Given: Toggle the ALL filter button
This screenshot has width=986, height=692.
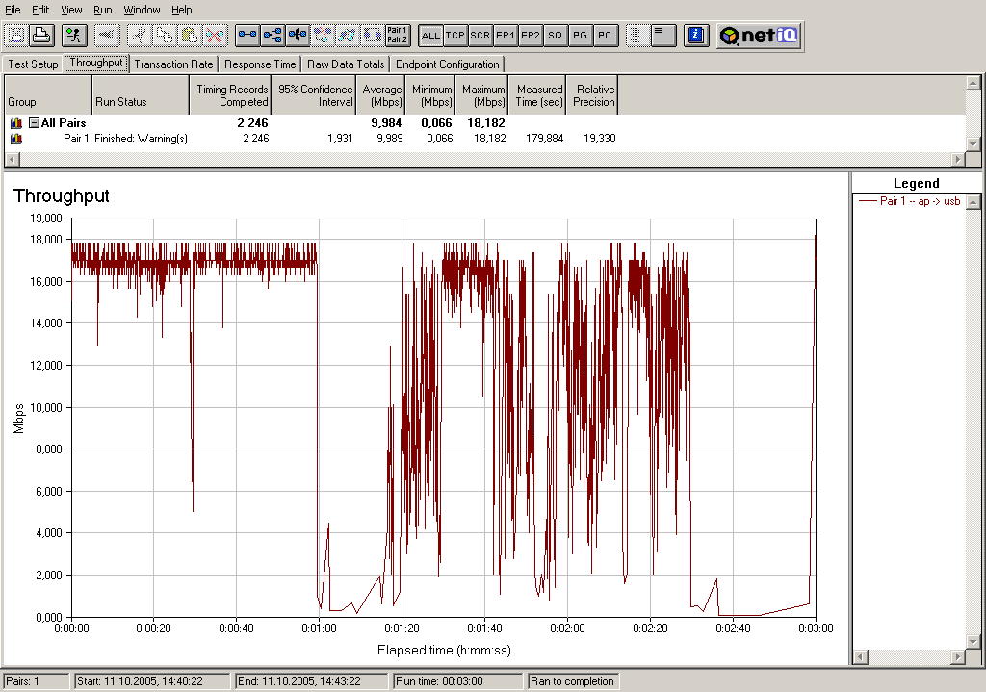Looking at the screenshot, I should click(430, 36).
